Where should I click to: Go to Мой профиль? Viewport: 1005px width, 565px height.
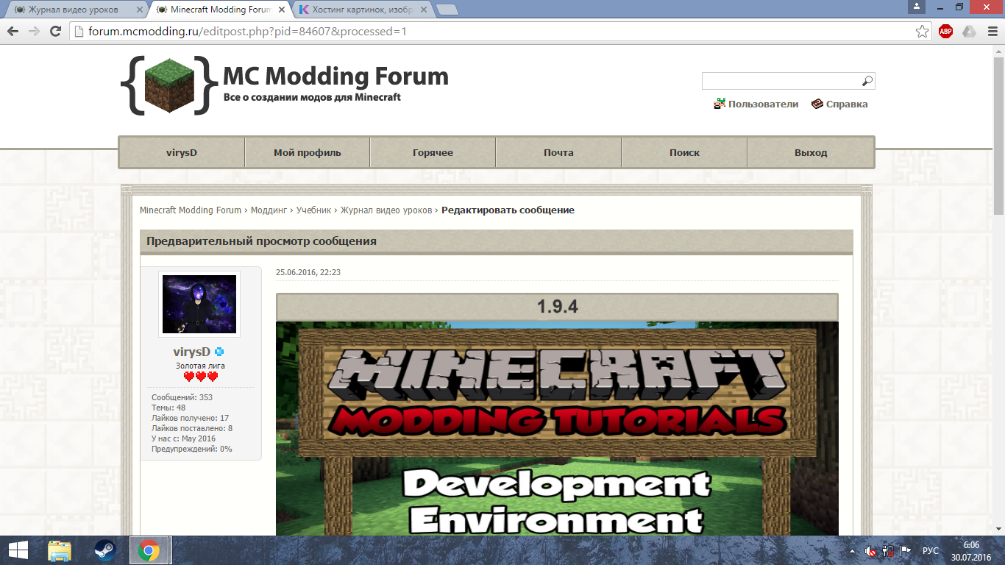[308, 153]
